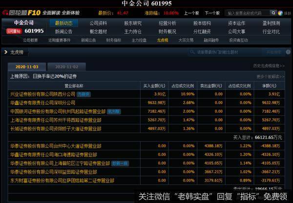Switch to the 2020-11-02 date tab
Image resolution: width=293 pixels, height=203 pixels.
point(67,67)
